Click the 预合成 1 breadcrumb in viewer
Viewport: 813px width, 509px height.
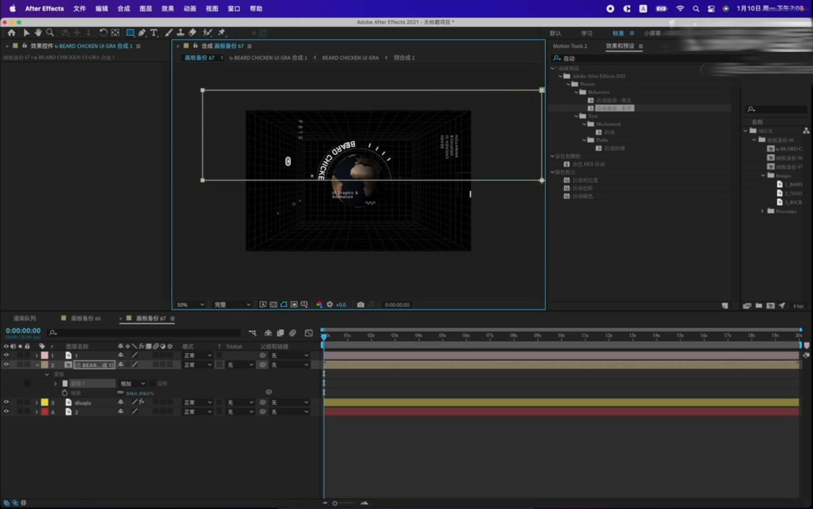[404, 57]
